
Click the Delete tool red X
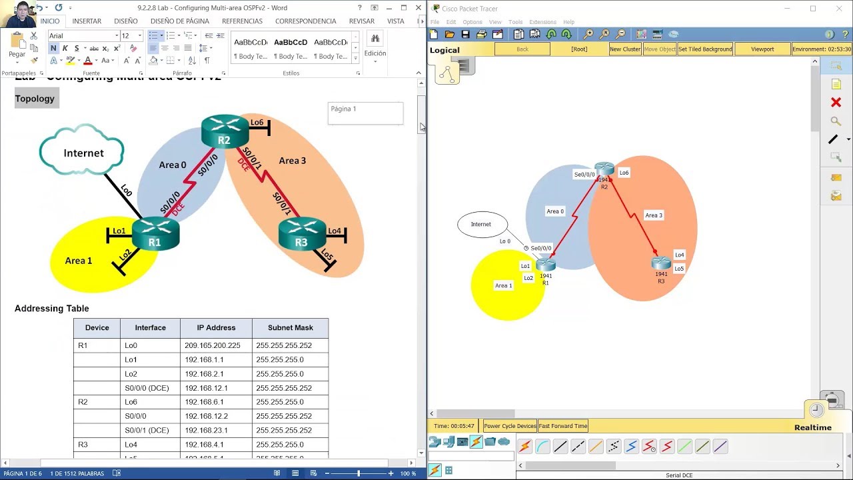pos(836,102)
